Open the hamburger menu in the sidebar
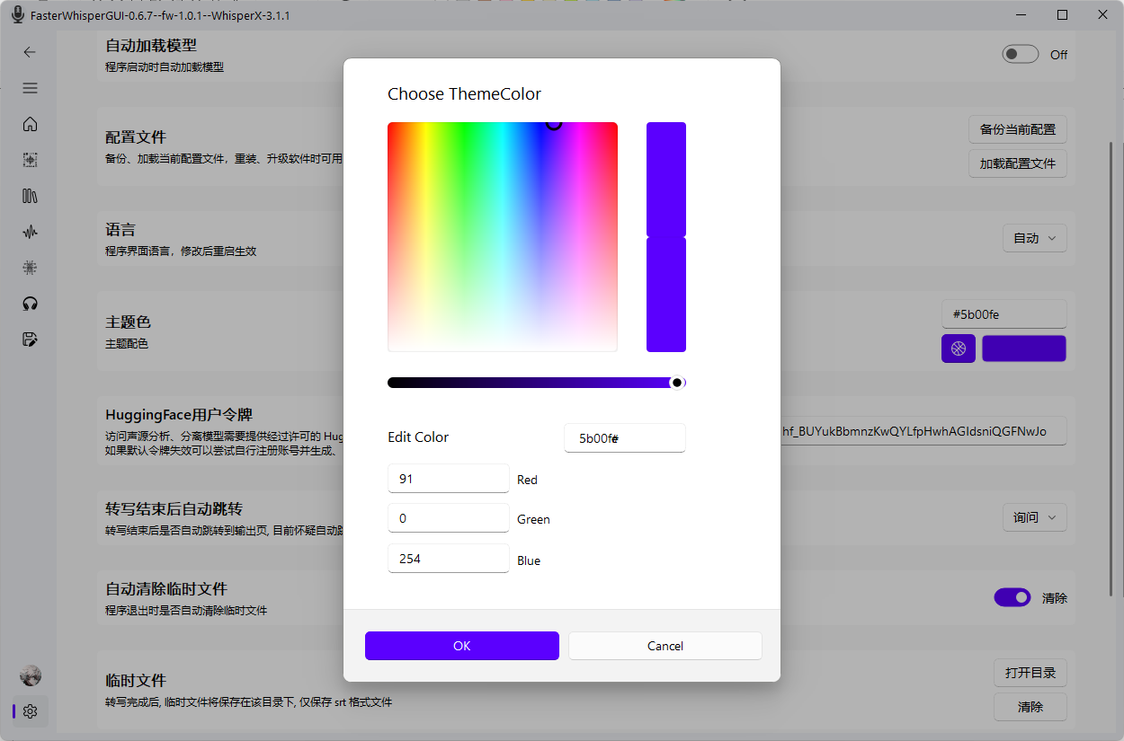1124x741 pixels. [30, 88]
